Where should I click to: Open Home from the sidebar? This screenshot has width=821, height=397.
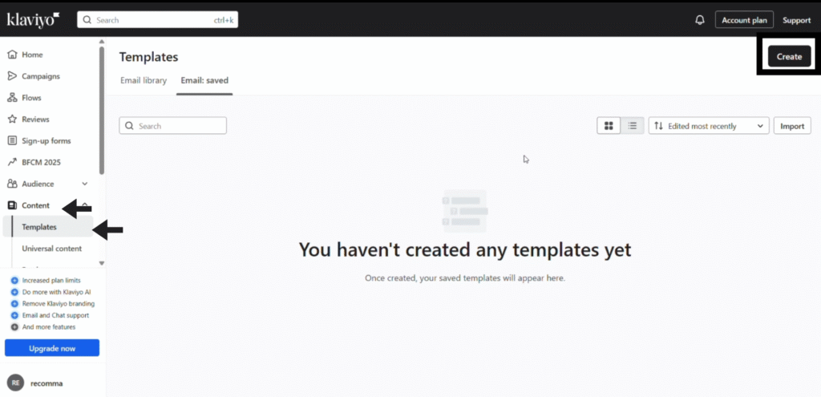(x=32, y=55)
